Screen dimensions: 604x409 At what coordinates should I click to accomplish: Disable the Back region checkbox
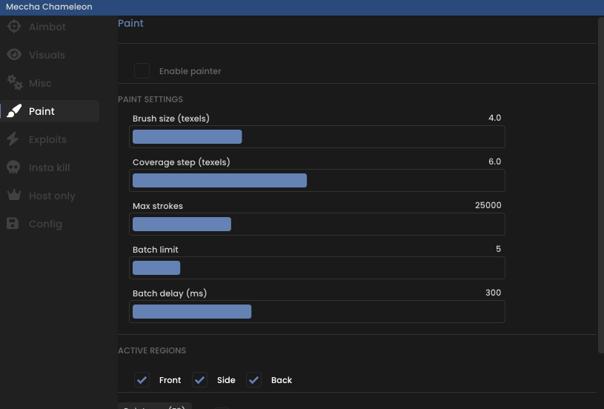pos(254,380)
